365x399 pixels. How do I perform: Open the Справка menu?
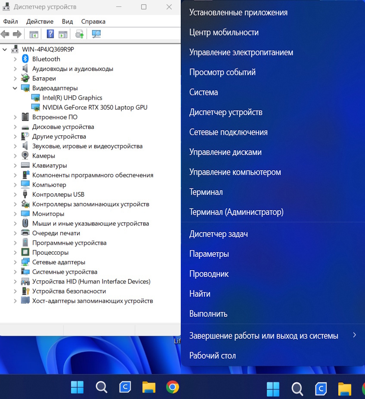(x=93, y=21)
